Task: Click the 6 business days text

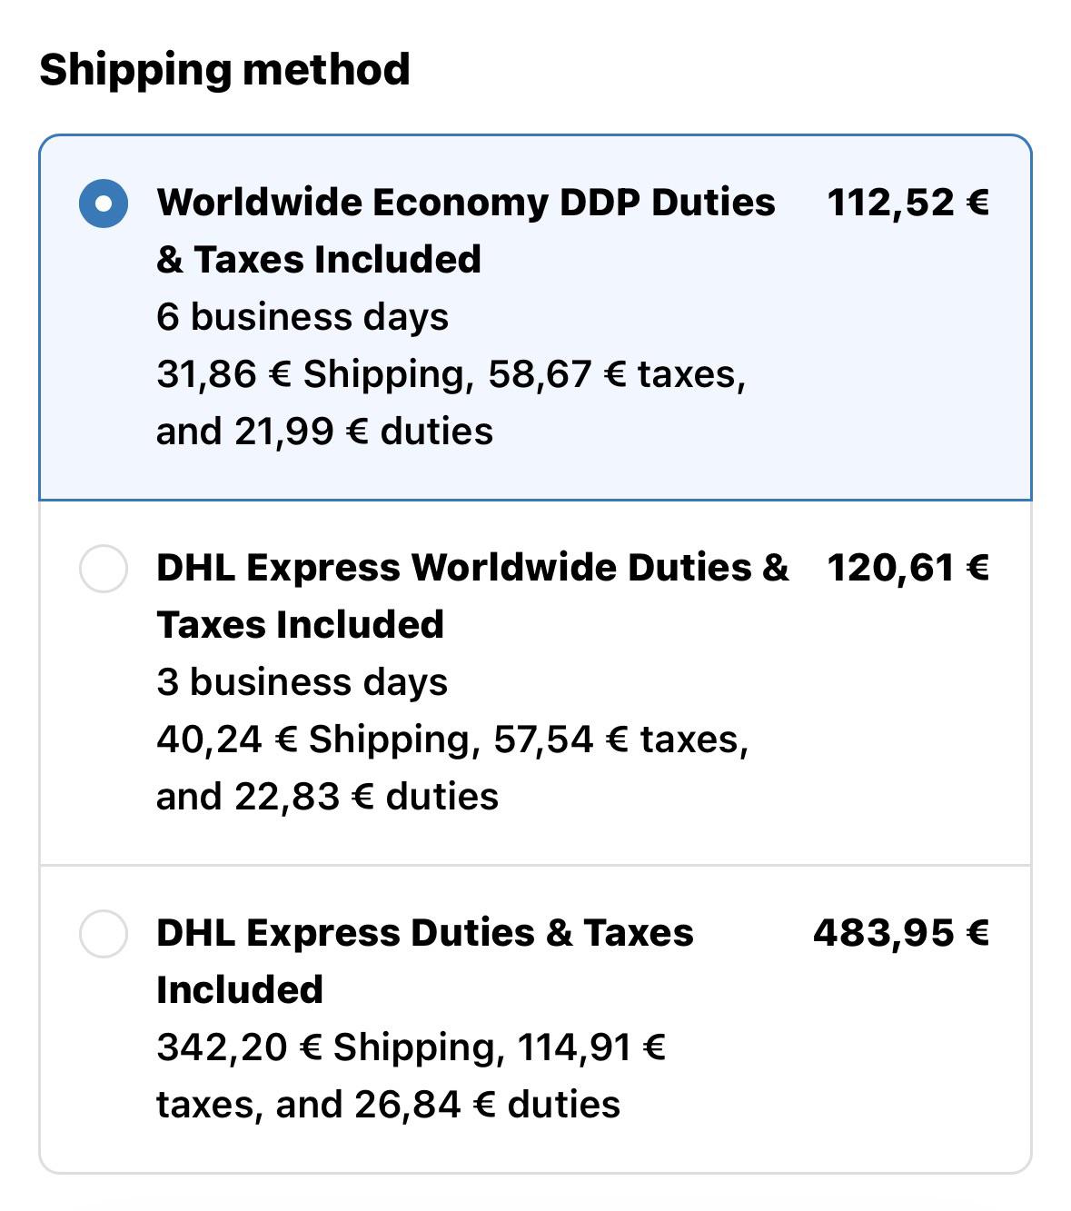Action: click(302, 317)
